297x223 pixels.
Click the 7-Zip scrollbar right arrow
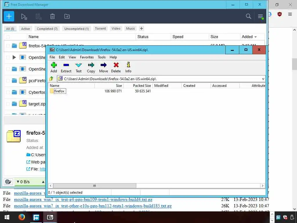click(262, 186)
